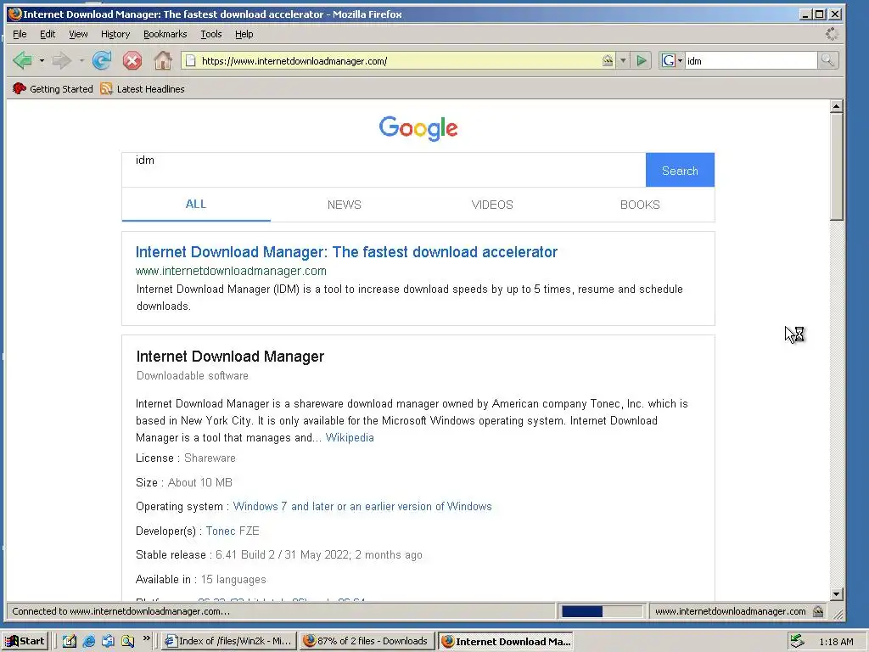Switch to the VIDEOS tab
This screenshot has width=869, height=652.
[492, 205]
